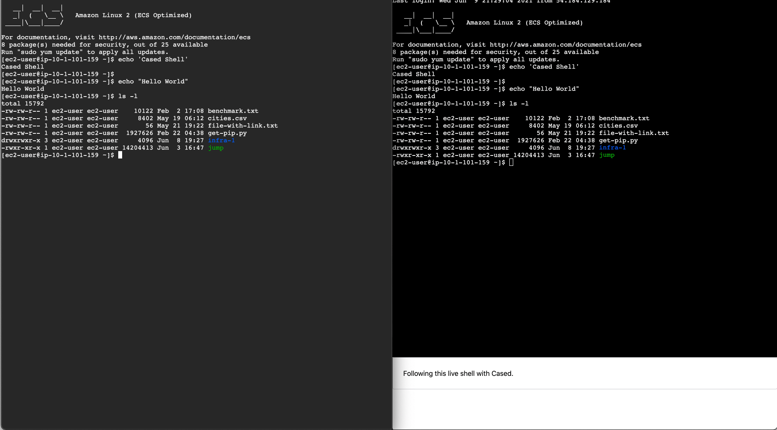Screen dimensions: 777x430
Task: Click green jump executable in left terminal
Action: [x=216, y=148]
